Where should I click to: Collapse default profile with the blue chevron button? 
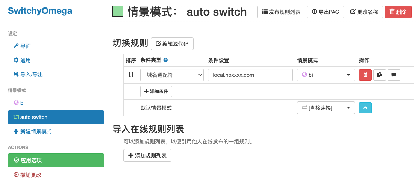click(x=365, y=108)
